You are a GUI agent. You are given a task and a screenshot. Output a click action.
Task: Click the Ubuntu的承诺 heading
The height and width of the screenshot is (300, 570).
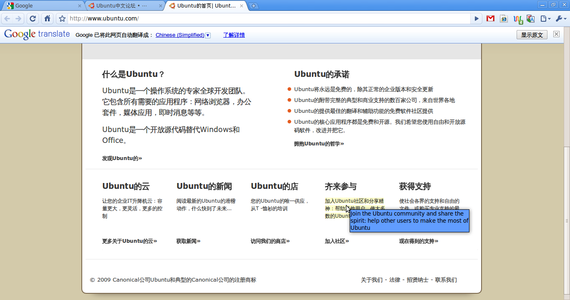[322, 74]
